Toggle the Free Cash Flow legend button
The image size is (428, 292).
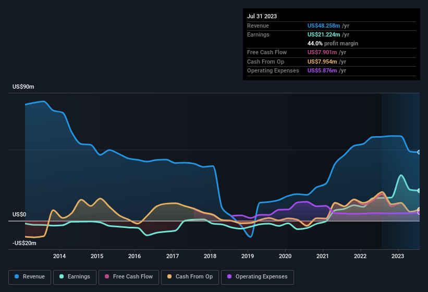[x=129, y=277]
